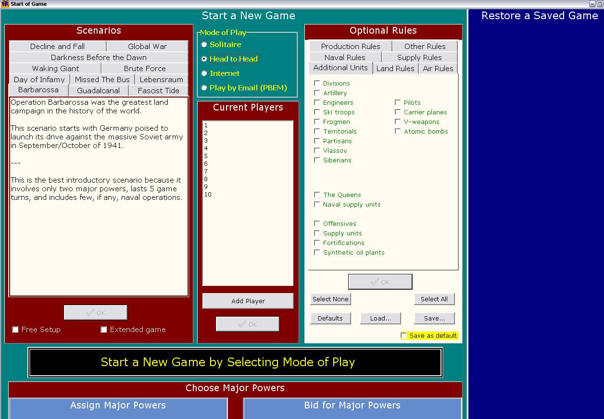604x419 pixels.
Task: Tick the Save as default checkbox
Action: coord(403,335)
